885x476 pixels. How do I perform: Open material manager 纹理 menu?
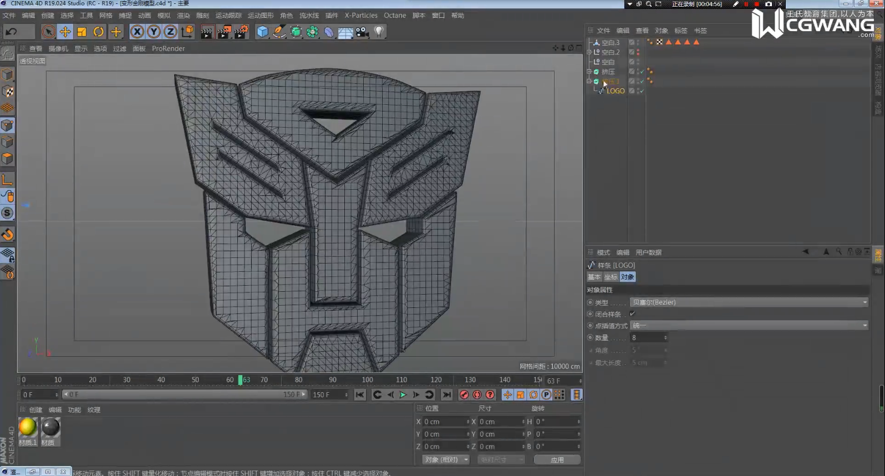pyautogui.click(x=94, y=410)
